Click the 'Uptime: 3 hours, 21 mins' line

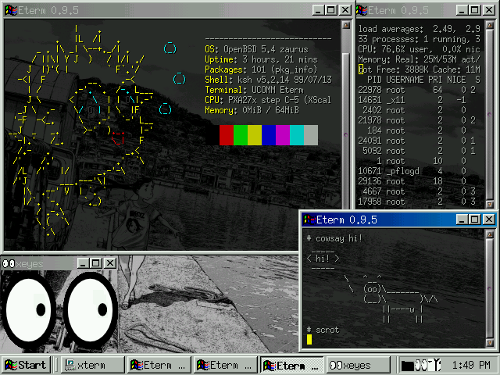click(x=261, y=59)
